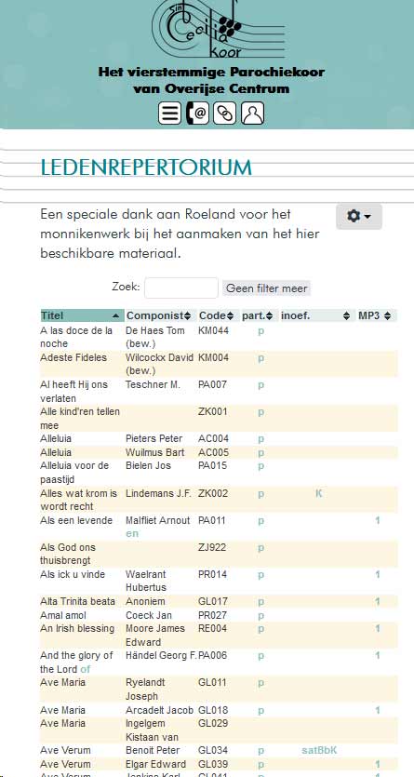The width and height of the screenshot is (414, 777).
Task: Open the gear settings dropdown
Action: pos(359,217)
